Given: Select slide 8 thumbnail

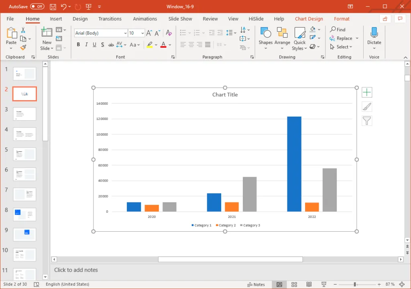Looking at the screenshot, I should point(24,214).
